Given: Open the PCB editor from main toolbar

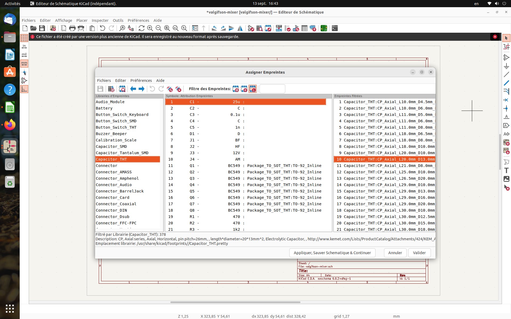Looking at the screenshot, I should tap(324, 28).
